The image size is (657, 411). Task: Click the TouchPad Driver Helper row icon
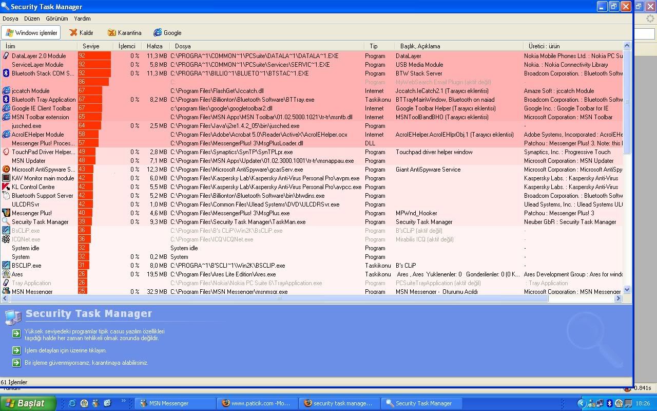click(x=6, y=152)
